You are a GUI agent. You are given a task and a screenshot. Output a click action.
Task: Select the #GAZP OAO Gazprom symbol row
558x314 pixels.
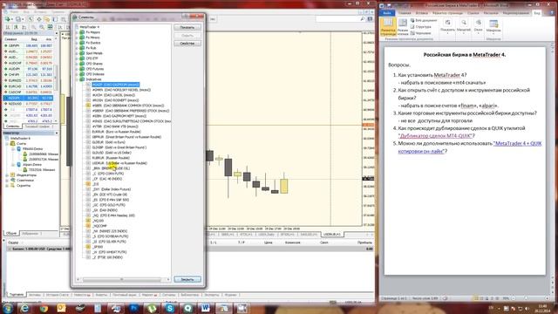pos(116,85)
